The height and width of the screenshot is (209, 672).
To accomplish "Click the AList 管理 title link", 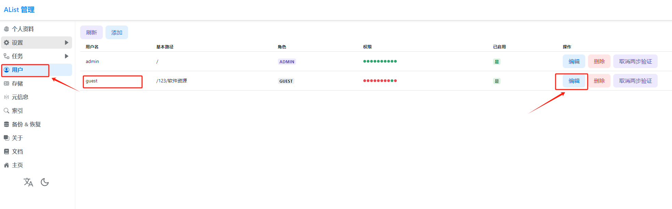I will pyautogui.click(x=19, y=10).
